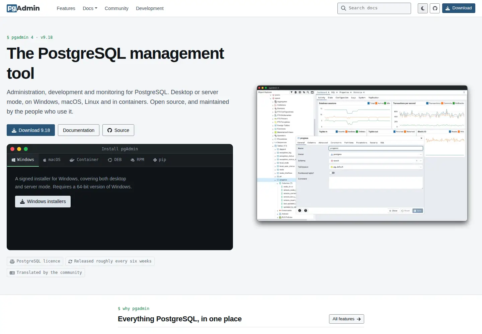Select the Windows install tab
The height and width of the screenshot is (334, 482).
pos(23,160)
